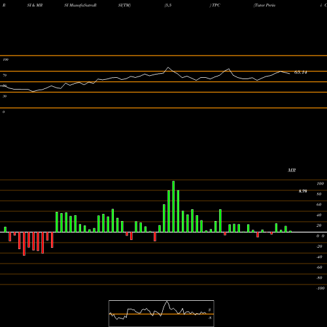Click the 'TPC' ticker header text
Image resolution: width=327 pixels, height=327 pixels.
(216, 5)
